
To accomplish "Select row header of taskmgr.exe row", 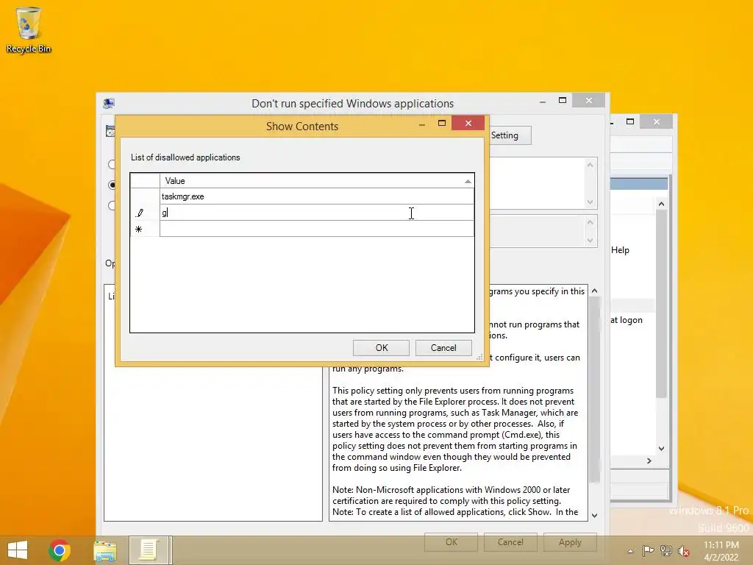I will pyautogui.click(x=145, y=196).
